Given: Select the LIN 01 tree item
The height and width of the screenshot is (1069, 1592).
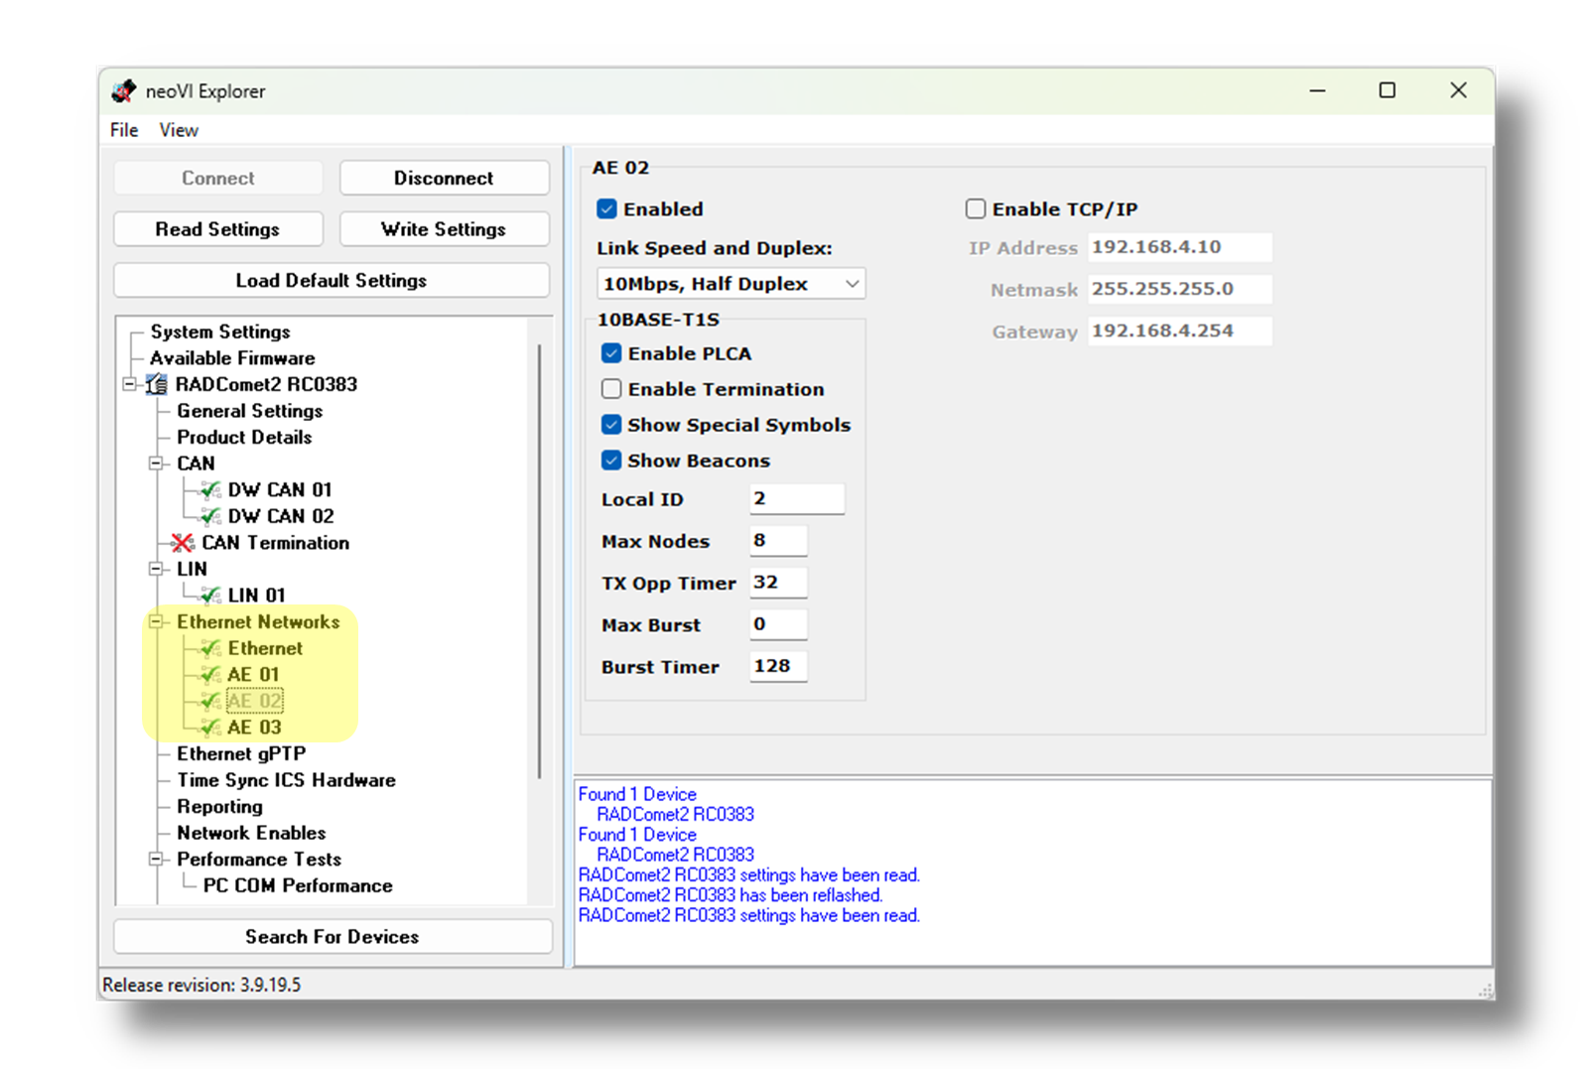Looking at the screenshot, I should click(256, 596).
